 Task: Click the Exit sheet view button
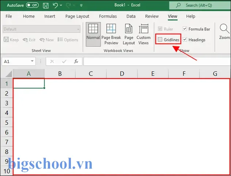point(29,40)
